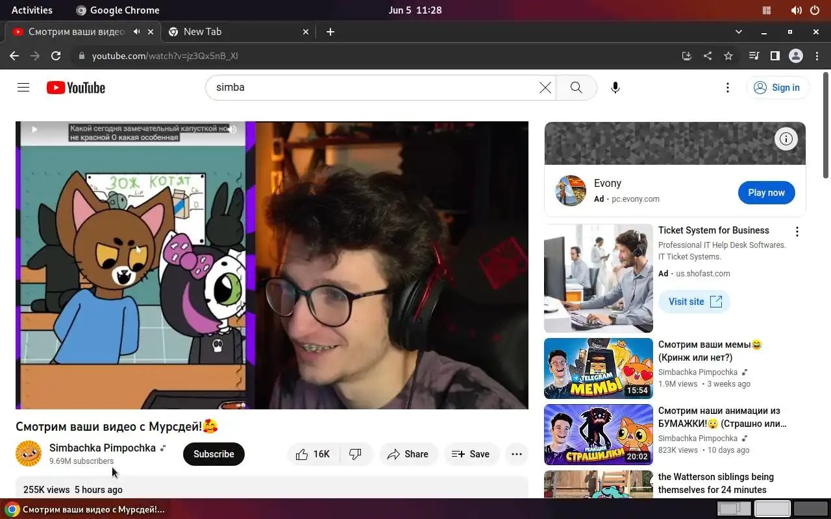Click the install app icon in address bar
831x519 pixels.
[687, 56]
